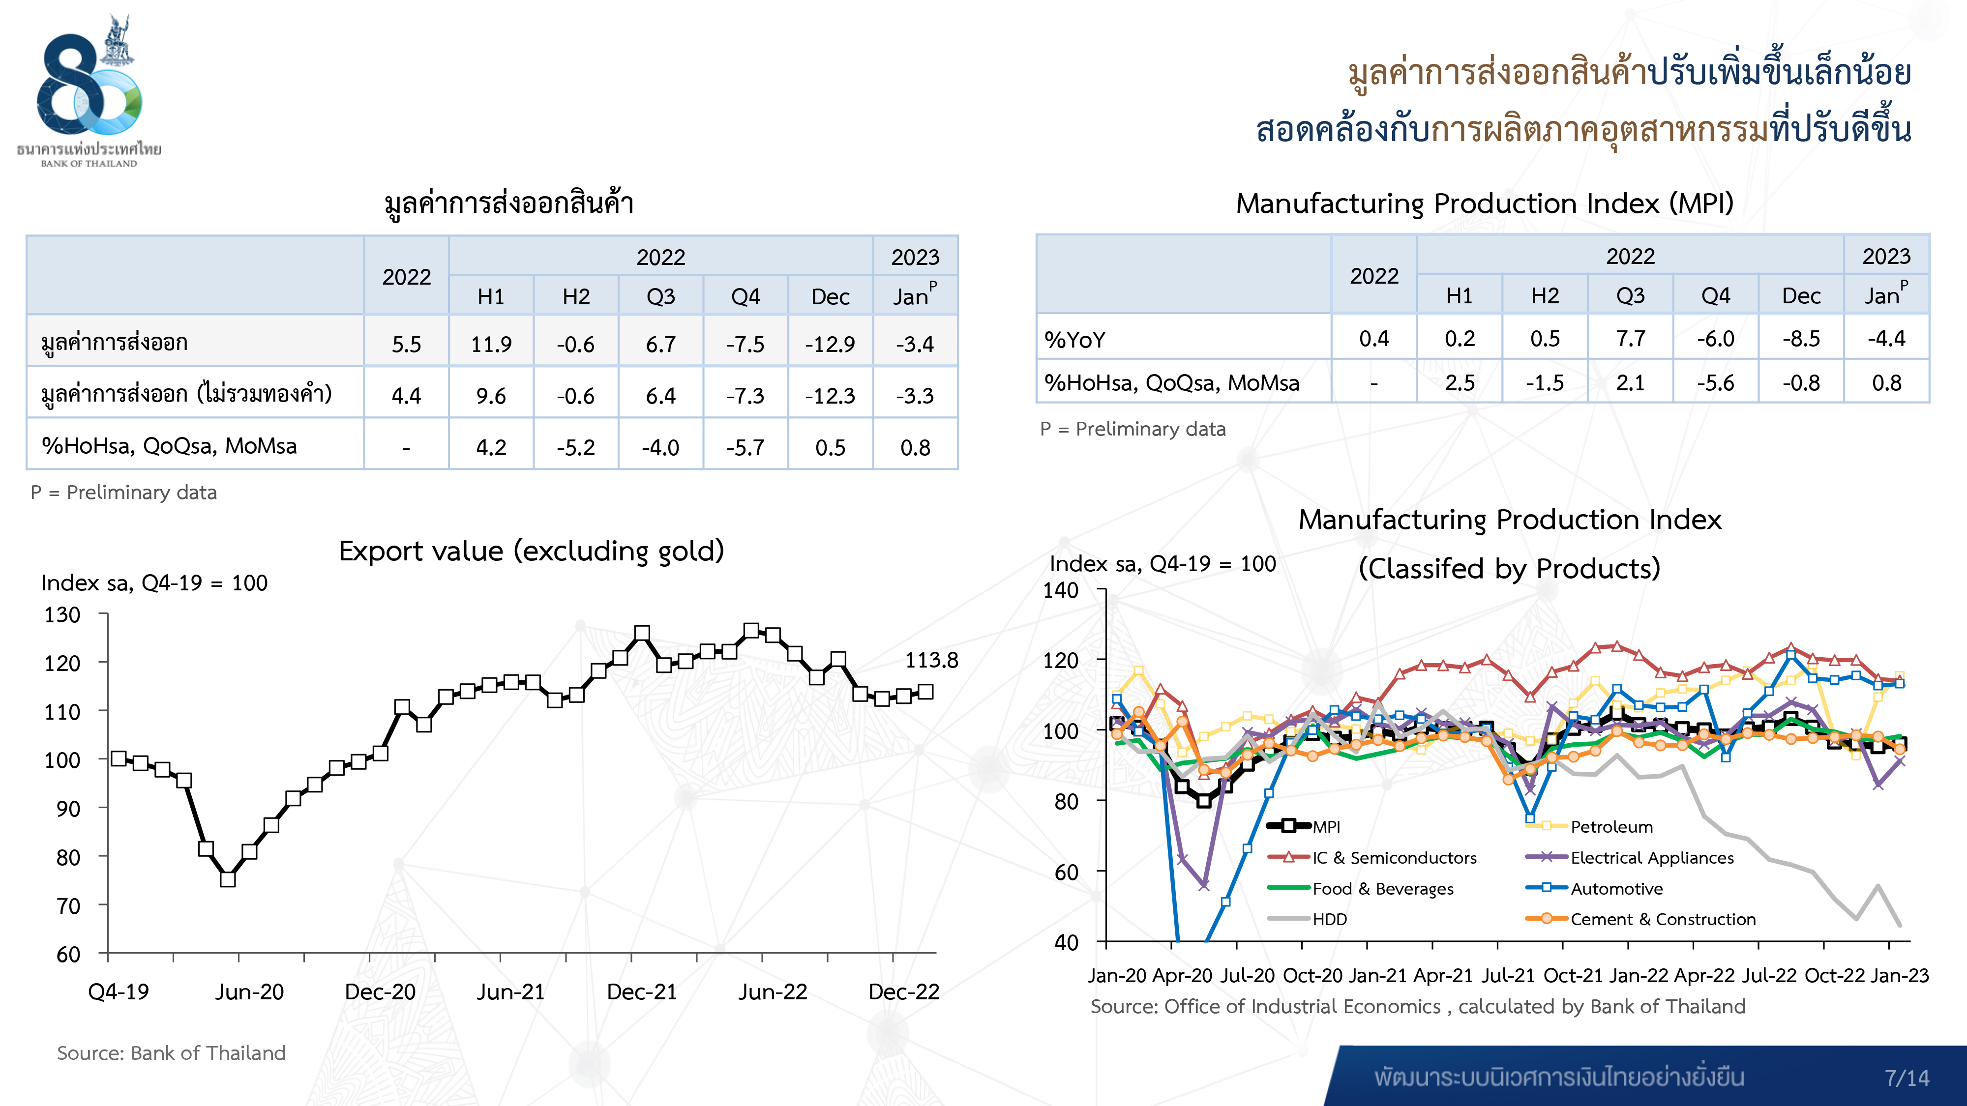Click the Automotive legend marker
Screen dimensions: 1967x1106
(1546, 888)
